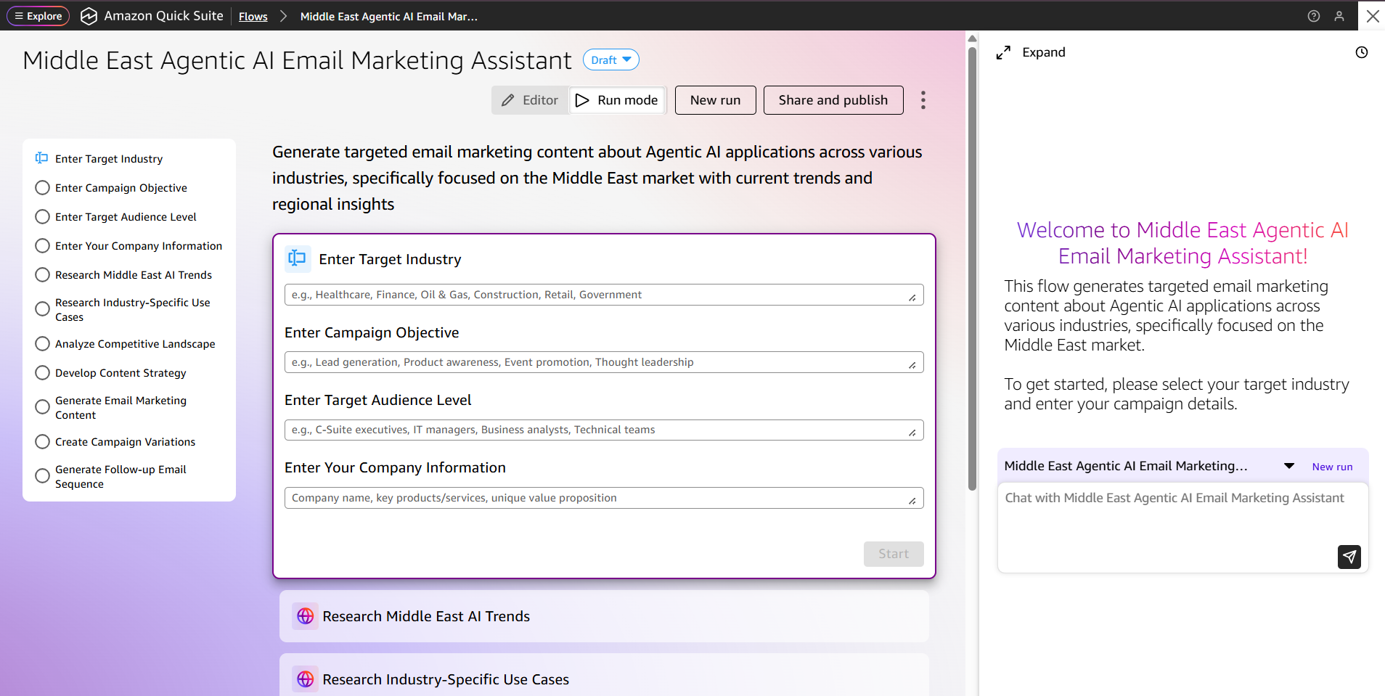Expand the flow selector dropdown in chat
The image size is (1385, 696).
point(1288,466)
